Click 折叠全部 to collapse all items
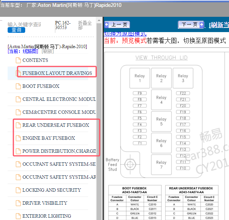This screenshot has width=229, height=220. pos(85,25)
